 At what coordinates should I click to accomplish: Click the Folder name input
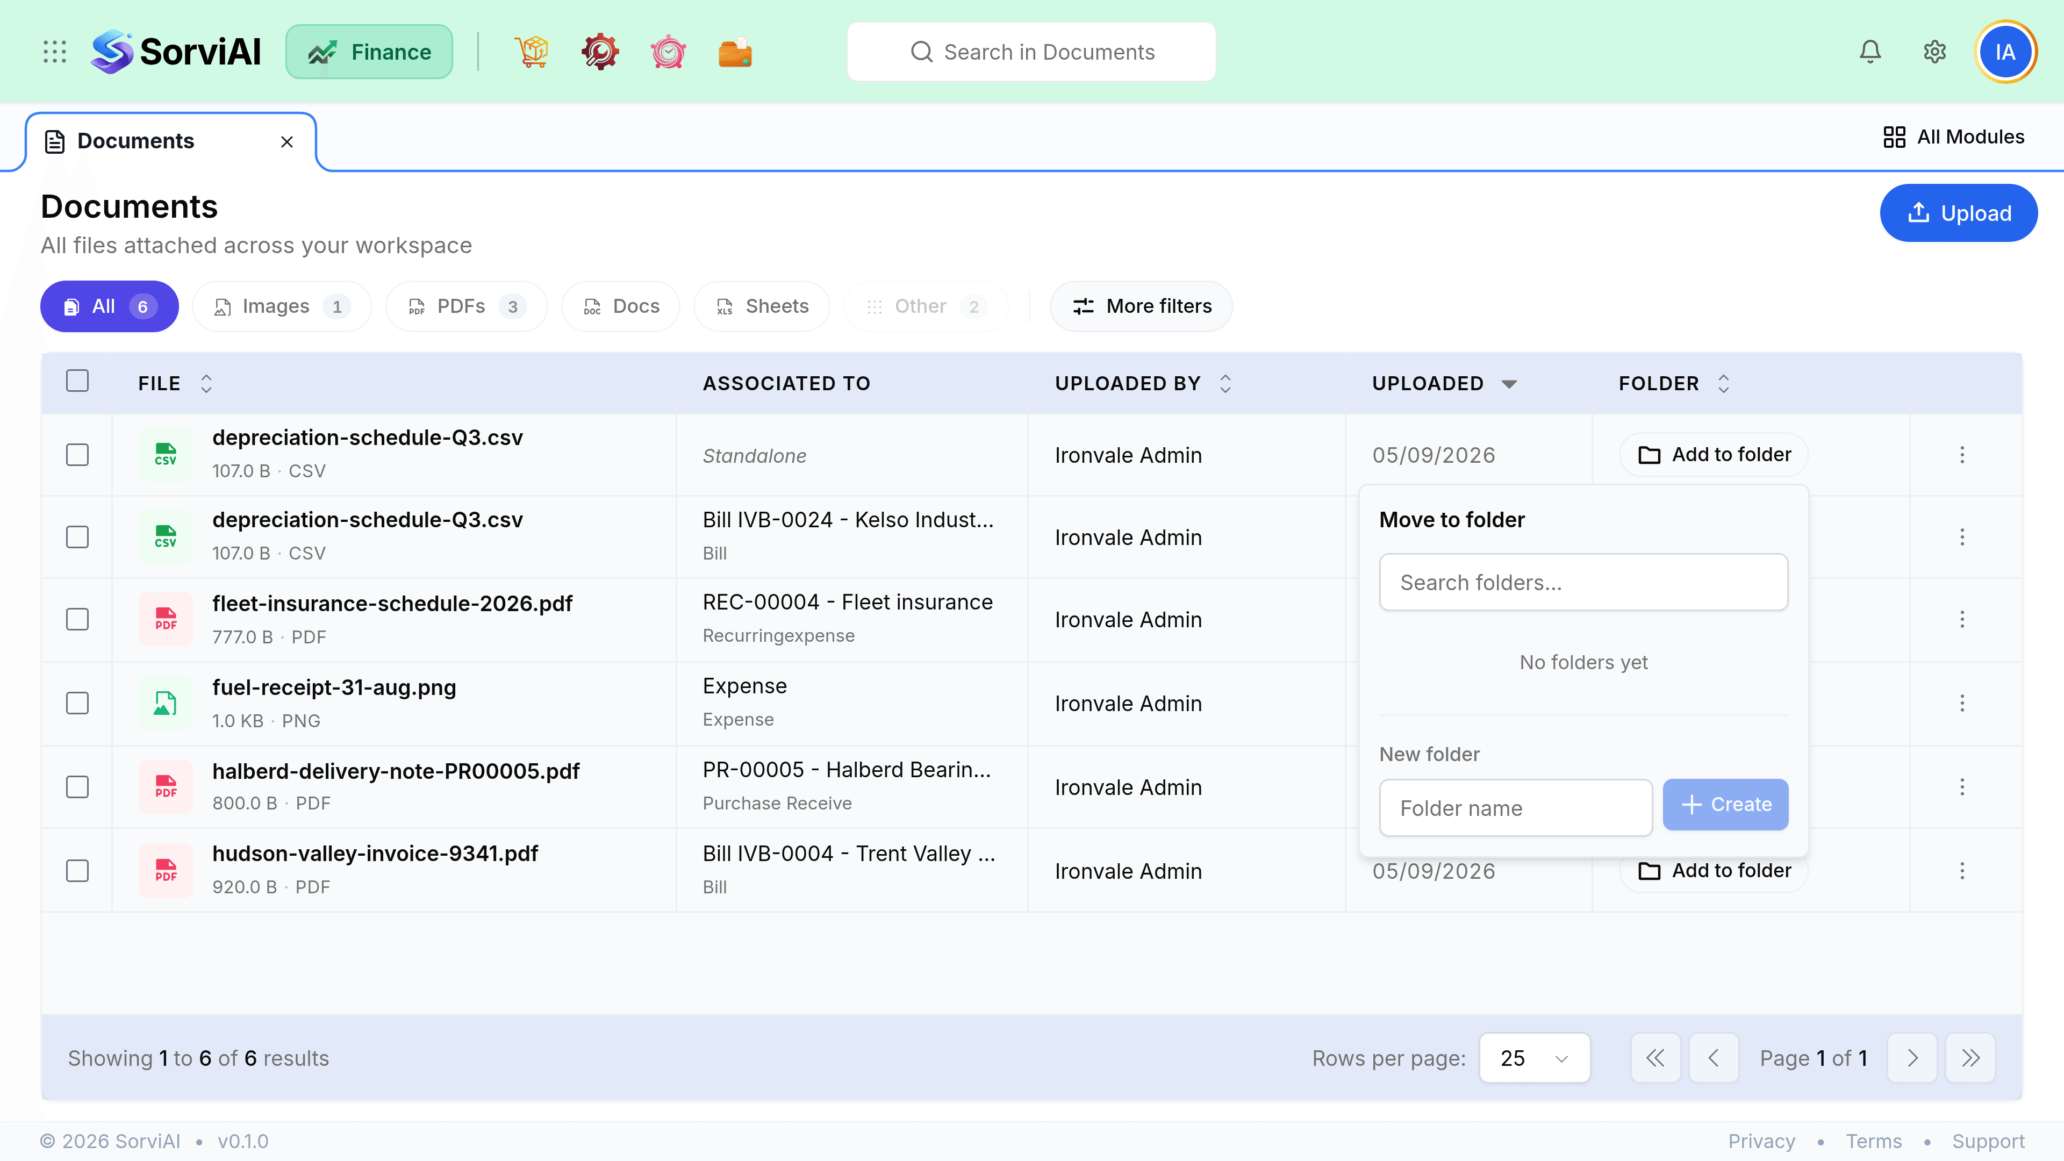[x=1515, y=808]
